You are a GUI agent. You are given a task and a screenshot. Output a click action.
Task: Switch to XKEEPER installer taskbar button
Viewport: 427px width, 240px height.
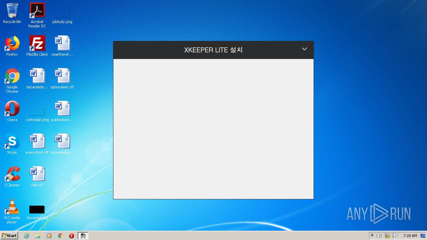[x=83, y=236]
